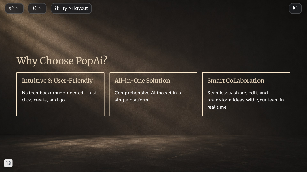Expand the chevron beside the sparkle icon
307x172 pixels.
click(40, 8)
